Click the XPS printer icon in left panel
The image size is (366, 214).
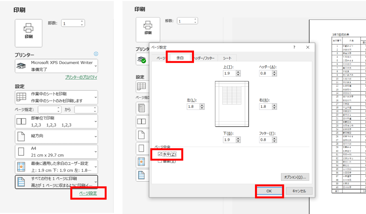tap(21, 66)
